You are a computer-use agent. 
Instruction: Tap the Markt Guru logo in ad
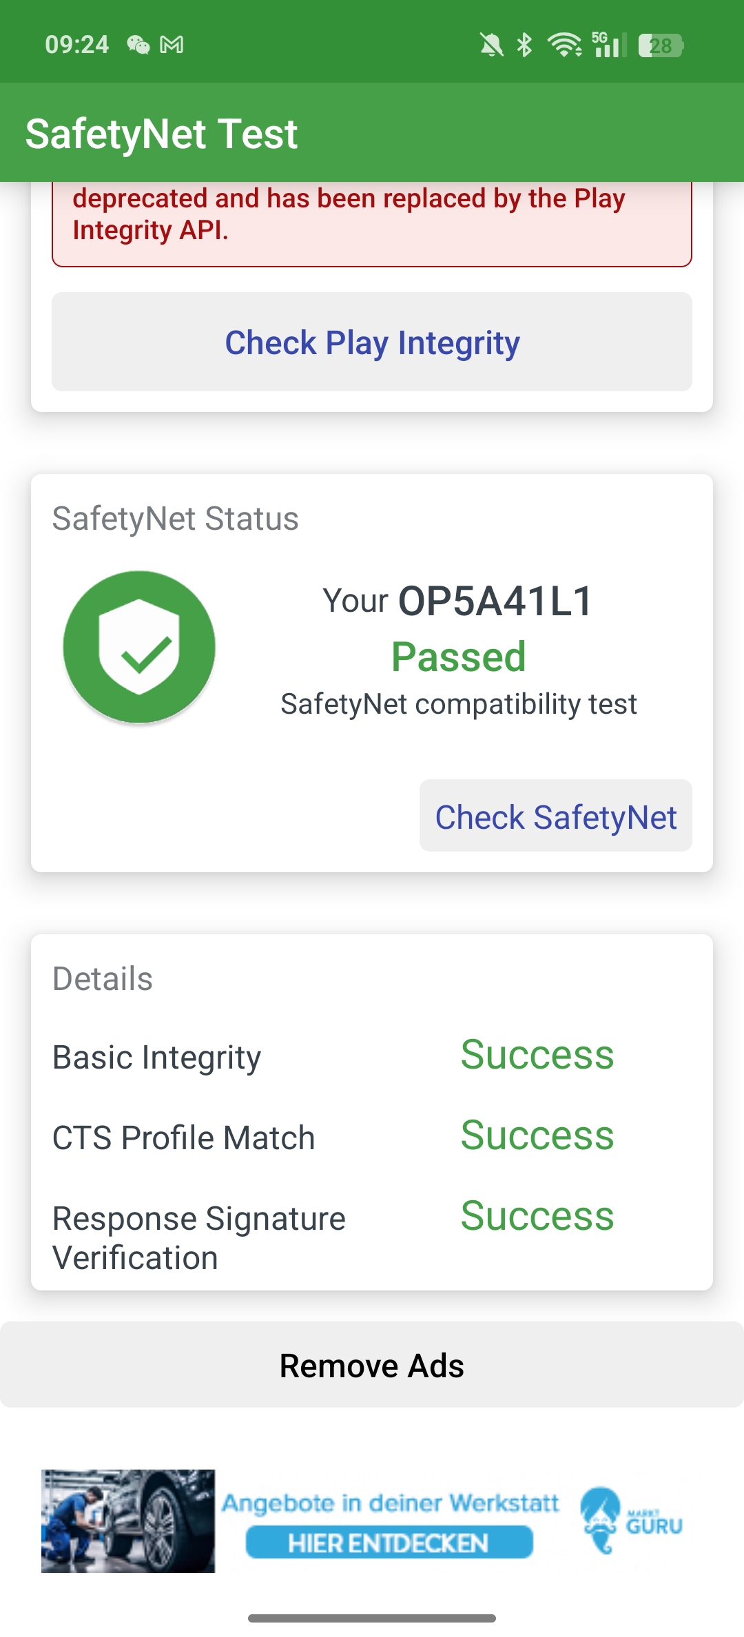pyautogui.click(x=631, y=1521)
